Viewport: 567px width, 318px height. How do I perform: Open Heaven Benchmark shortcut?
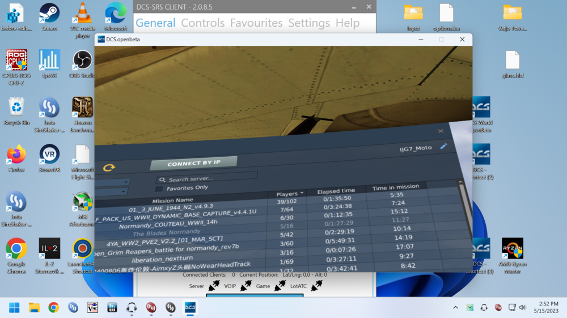pos(82,114)
